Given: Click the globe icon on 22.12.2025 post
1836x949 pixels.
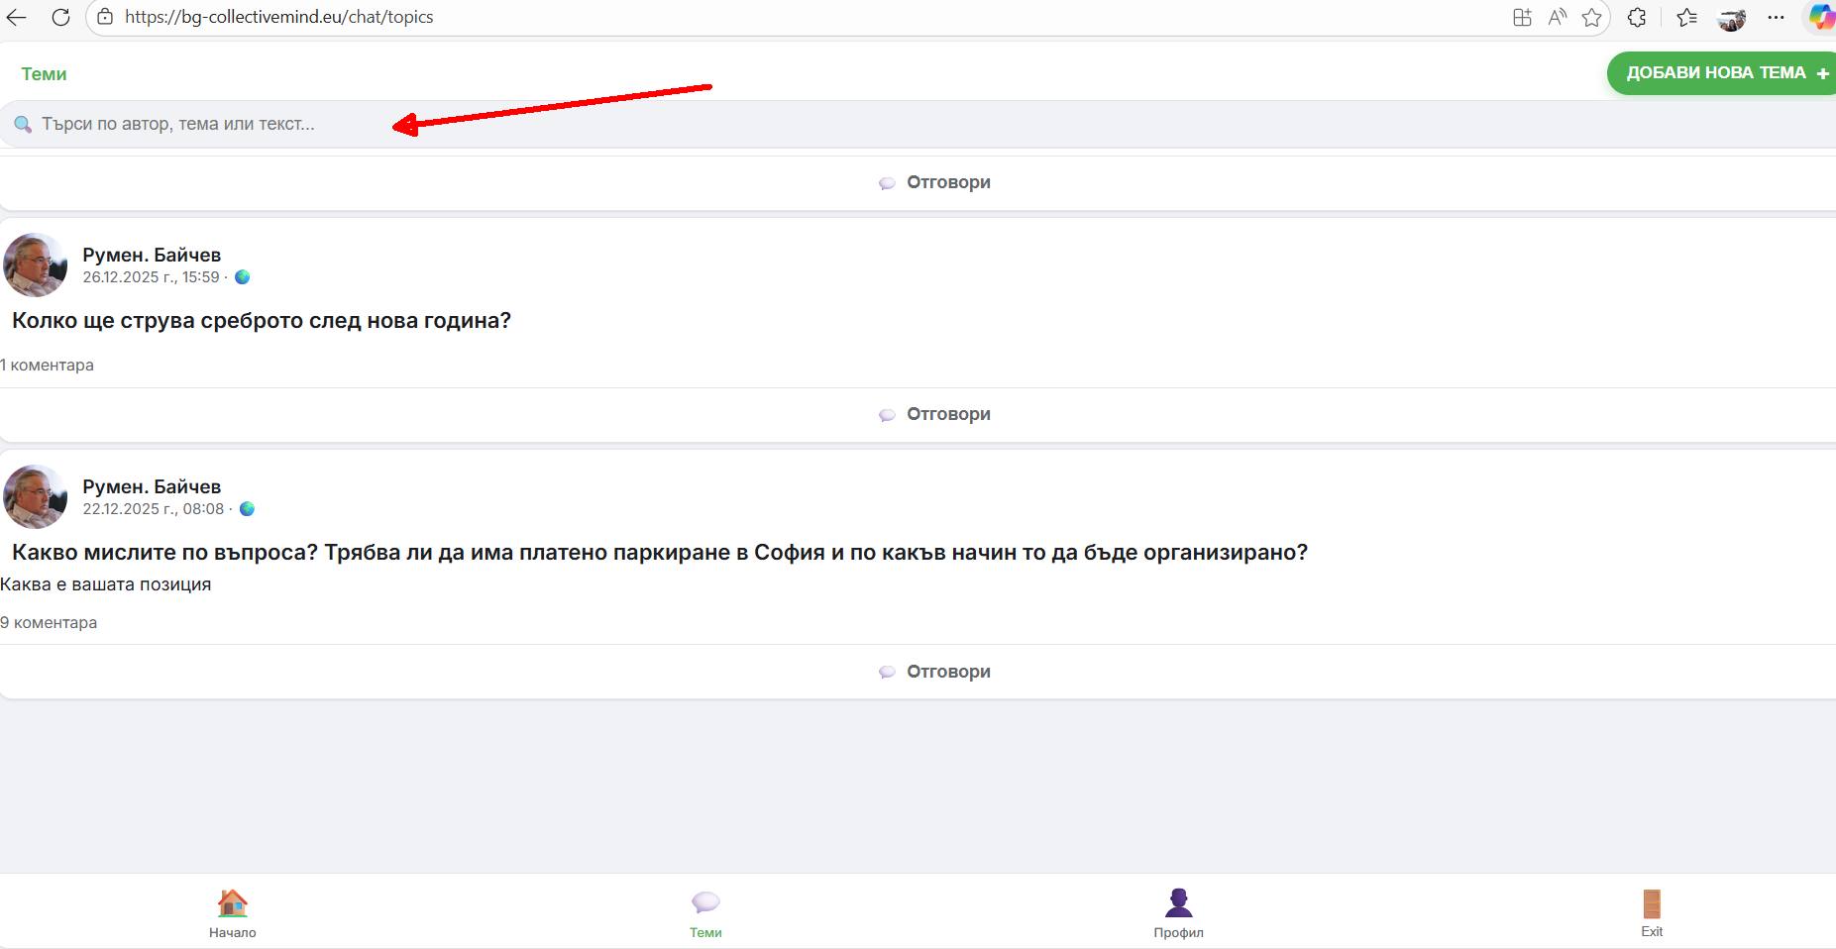Looking at the screenshot, I should 247,509.
